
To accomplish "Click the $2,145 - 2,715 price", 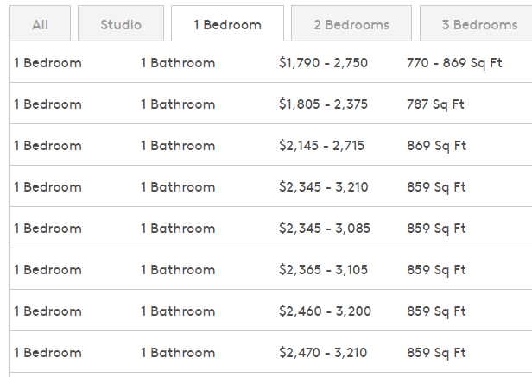I will [x=321, y=146].
